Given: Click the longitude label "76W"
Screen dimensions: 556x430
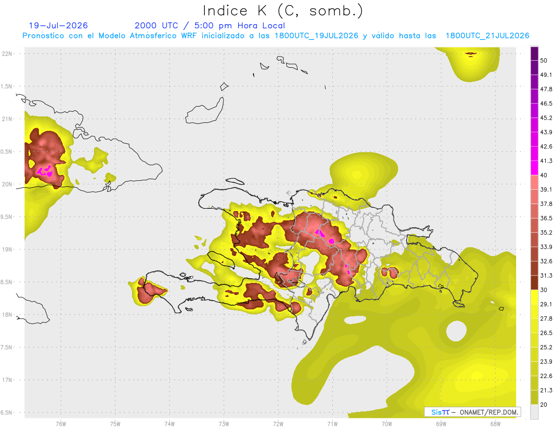Looking at the screenshot, I should pos(61,424).
